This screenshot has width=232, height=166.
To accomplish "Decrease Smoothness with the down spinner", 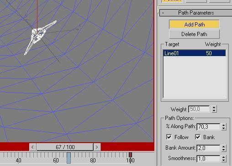I will [x=223, y=161].
